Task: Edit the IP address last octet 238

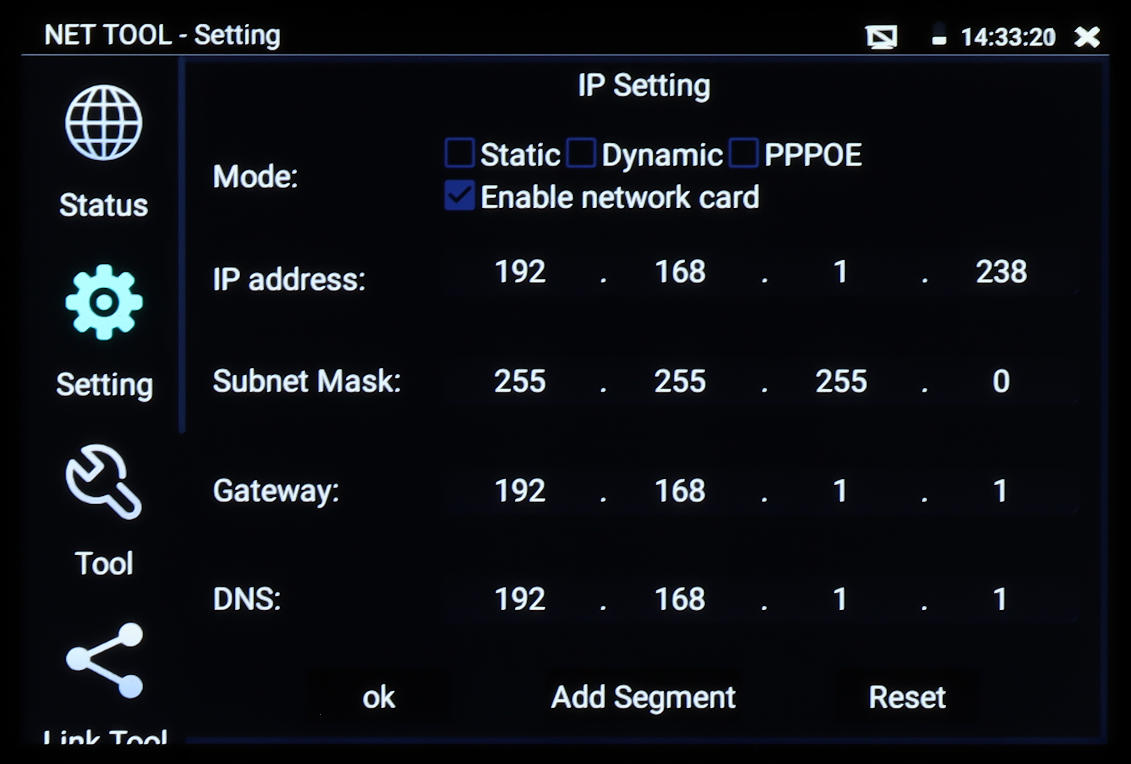Action: coord(1001,271)
